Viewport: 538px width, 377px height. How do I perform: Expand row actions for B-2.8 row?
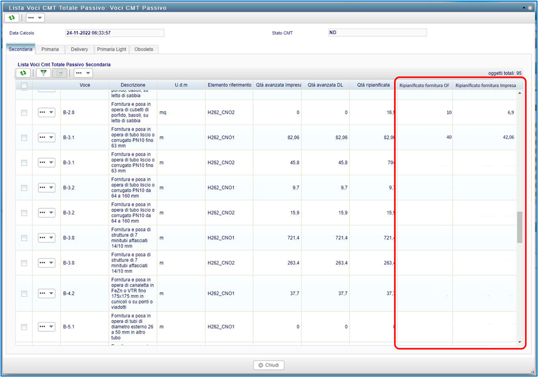[x=46, y=112]
